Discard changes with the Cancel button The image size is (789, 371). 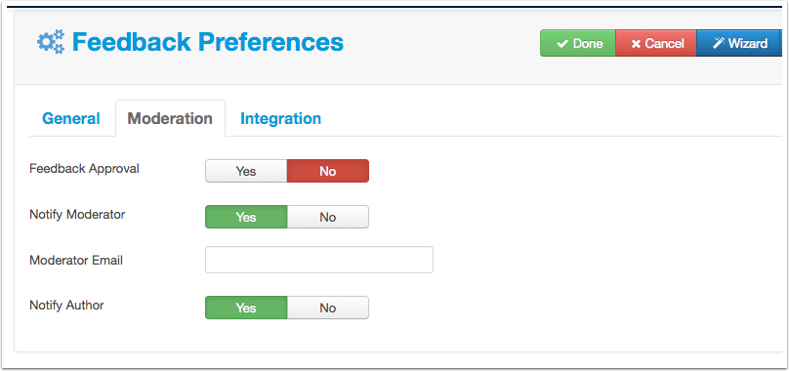656,43
